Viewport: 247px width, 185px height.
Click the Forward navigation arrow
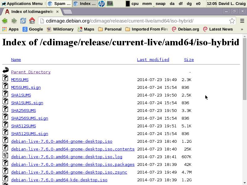14,21
